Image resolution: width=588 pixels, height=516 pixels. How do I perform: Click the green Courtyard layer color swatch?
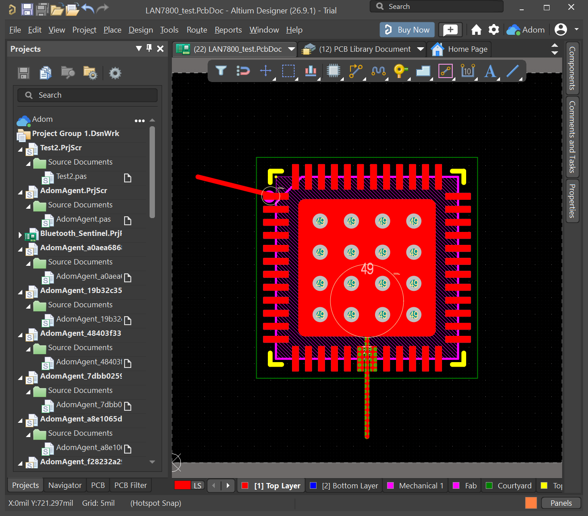pos(489,486)
